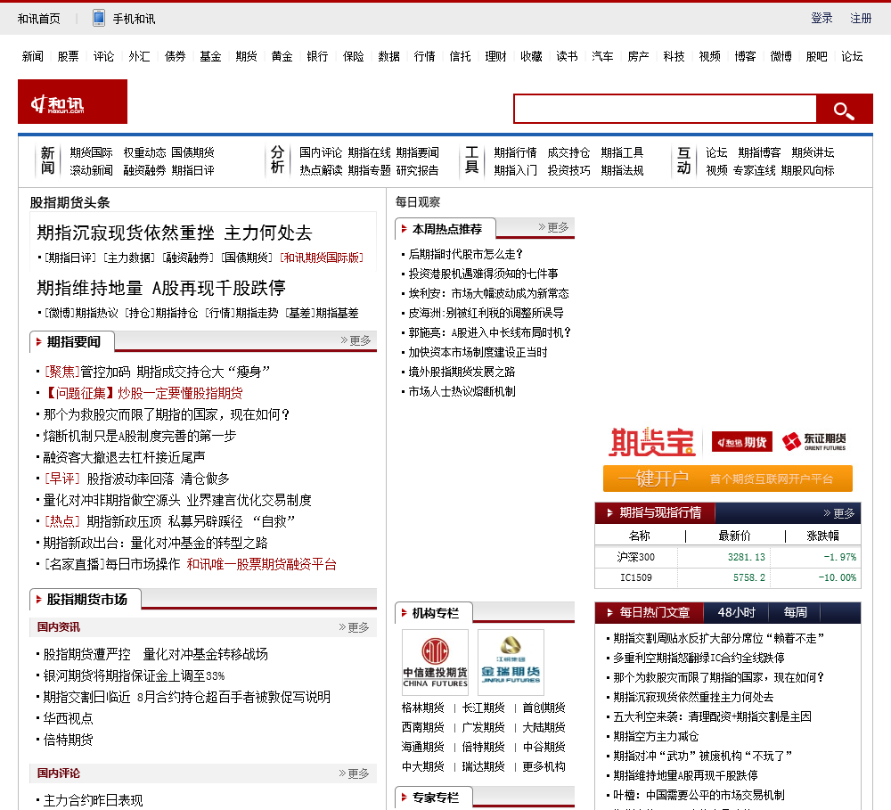Open 叶檀:中国需要公平的市场交易机制

(x=699, y=795)
